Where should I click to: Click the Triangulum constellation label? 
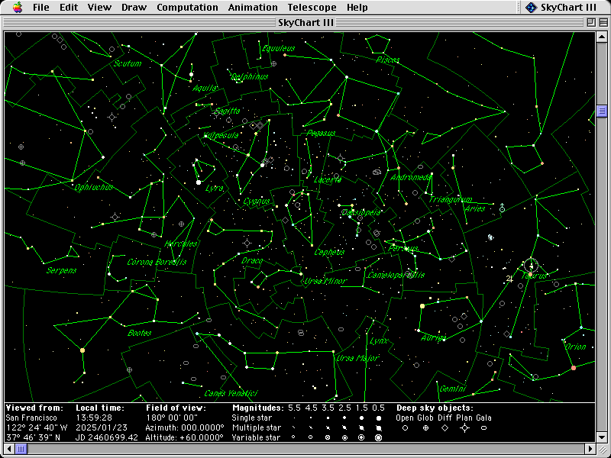coord(451,200)
